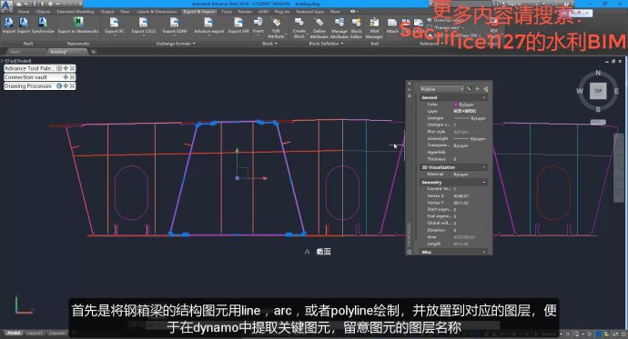Close the Drawing Processes palette bar
This screenshot has height=339, width=628.
72,86
